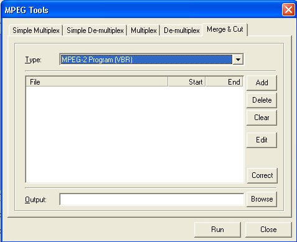Screen dimensions: 297x242
Task: Close the MPEG Tools window
Action: 288,10
